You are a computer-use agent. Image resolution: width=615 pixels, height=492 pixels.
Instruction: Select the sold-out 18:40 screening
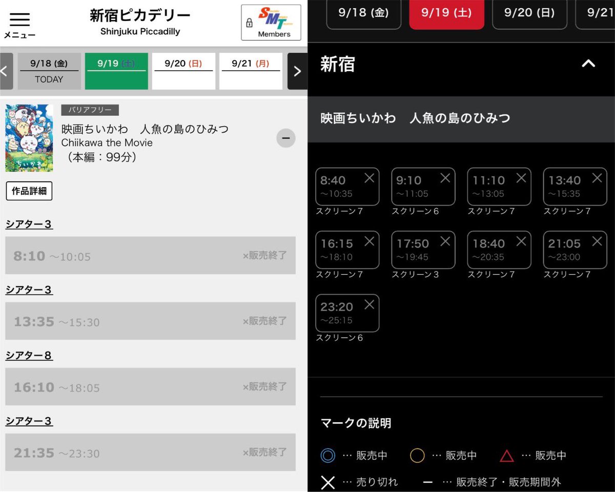click(499, 250)
